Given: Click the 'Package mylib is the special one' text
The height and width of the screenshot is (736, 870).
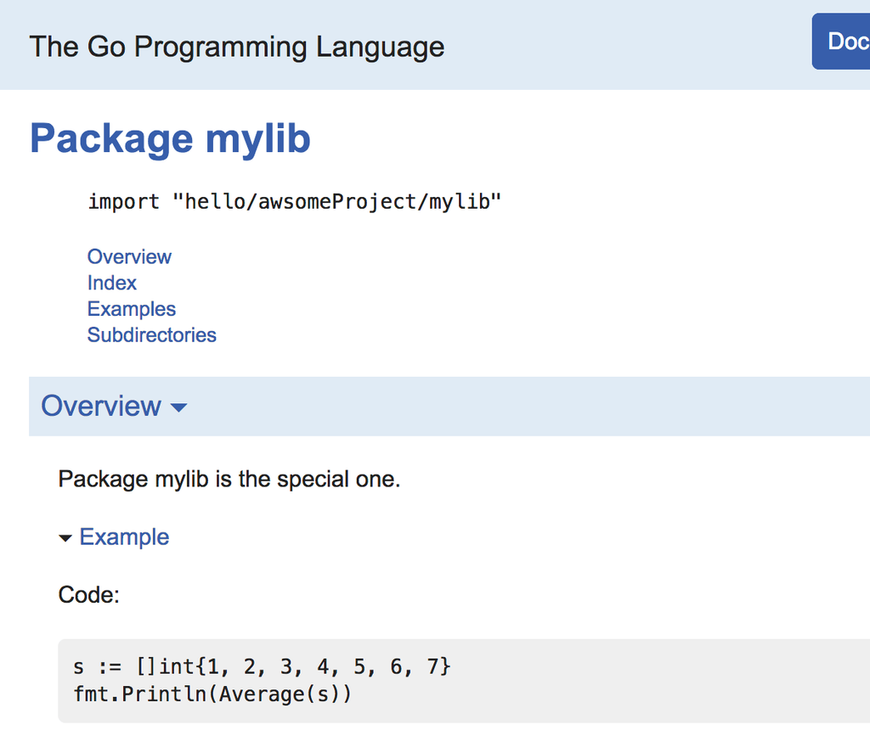Looking at the screenshot, I should tap(229, 479).
